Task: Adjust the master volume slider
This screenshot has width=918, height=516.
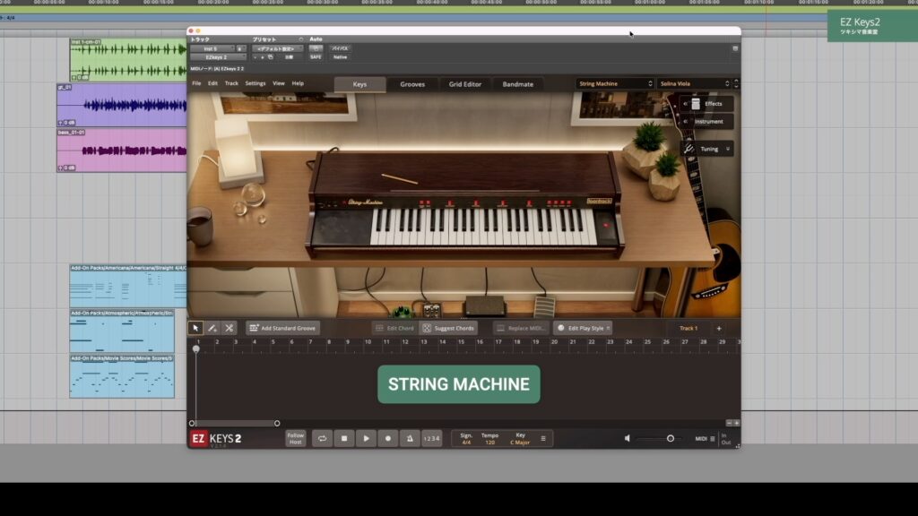Action: (670, 439)
